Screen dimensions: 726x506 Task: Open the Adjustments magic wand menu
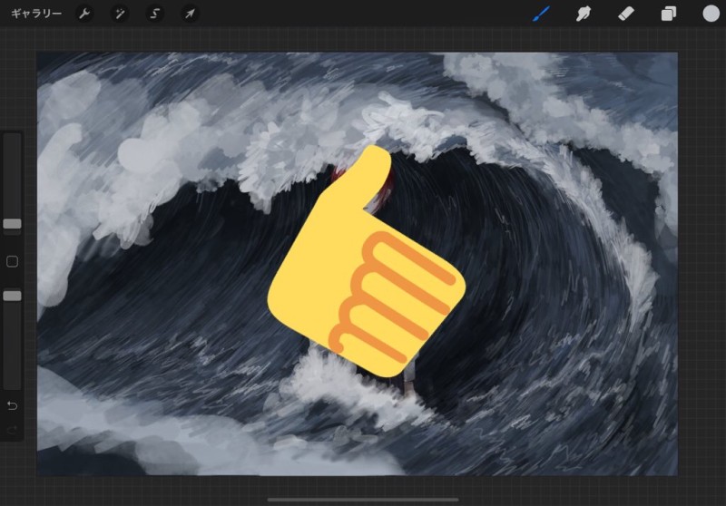120,14
